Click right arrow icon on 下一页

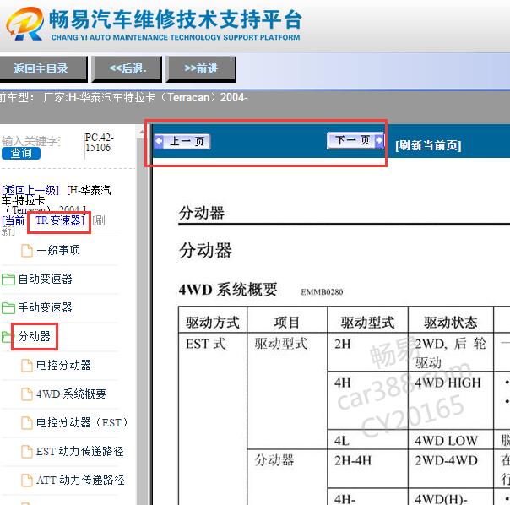click(x=379, y=140)
